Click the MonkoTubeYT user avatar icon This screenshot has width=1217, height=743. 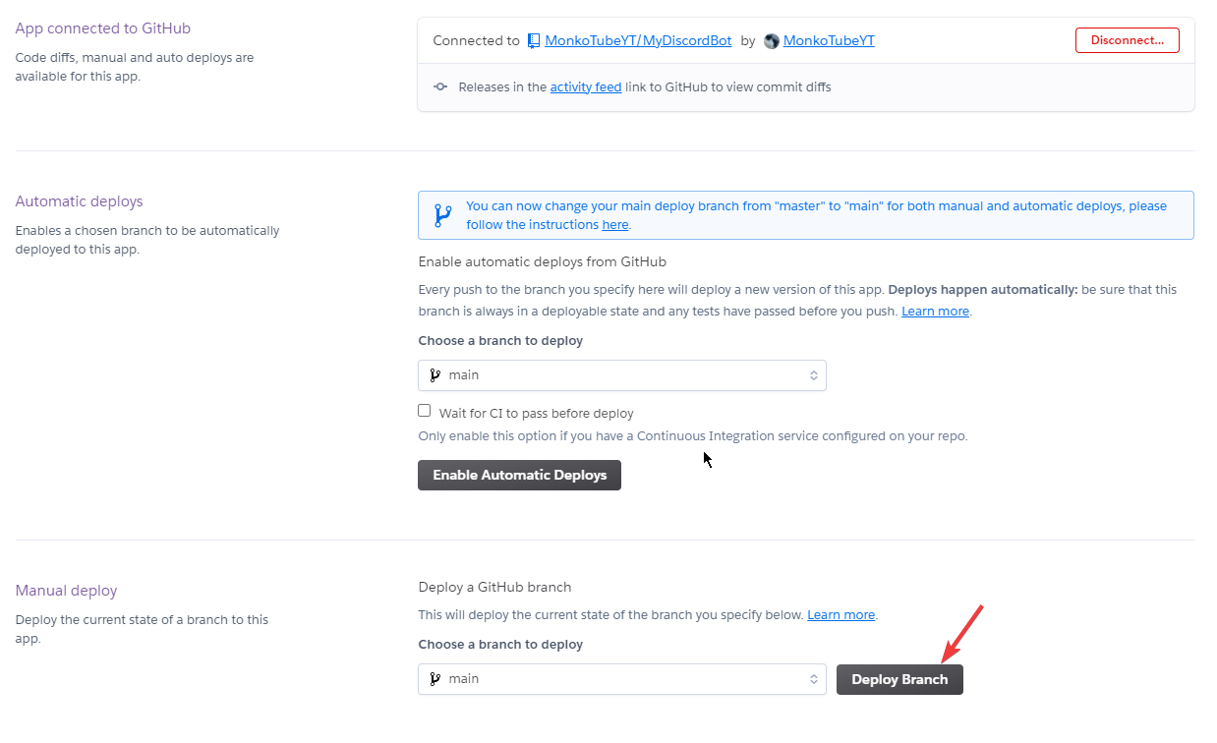[x=772, y=40]
